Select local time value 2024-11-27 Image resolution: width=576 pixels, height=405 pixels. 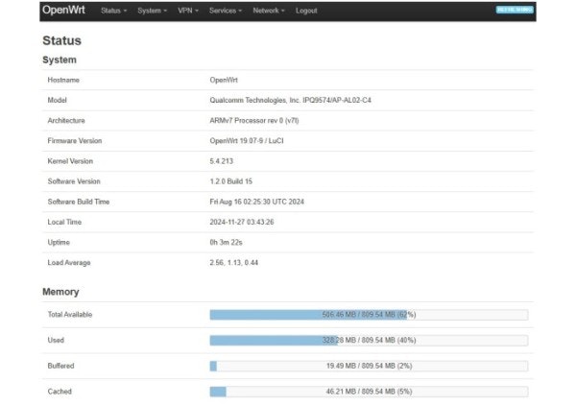coord(242,222)
